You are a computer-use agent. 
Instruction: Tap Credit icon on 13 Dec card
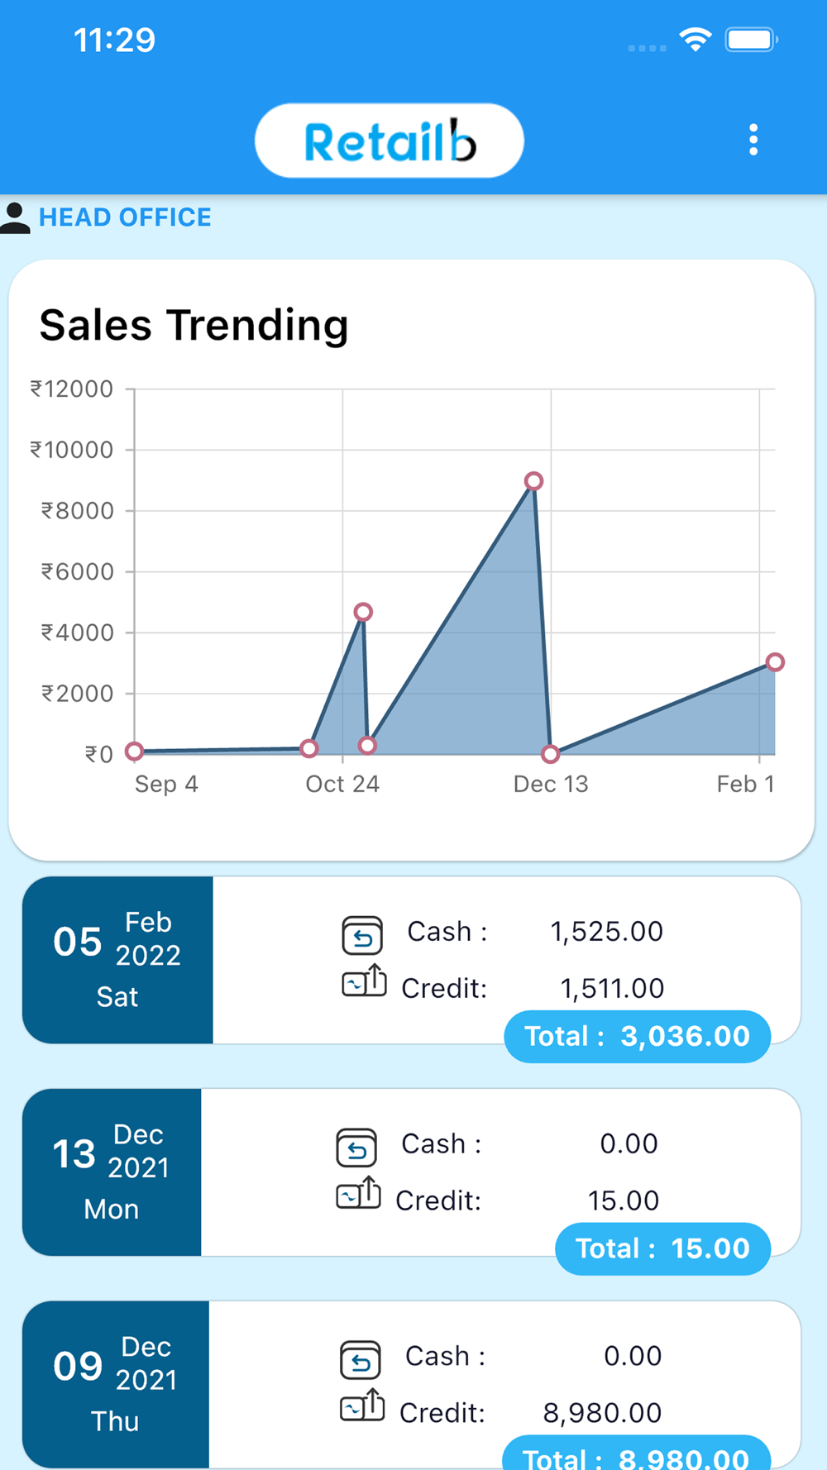click(358, 1193)
